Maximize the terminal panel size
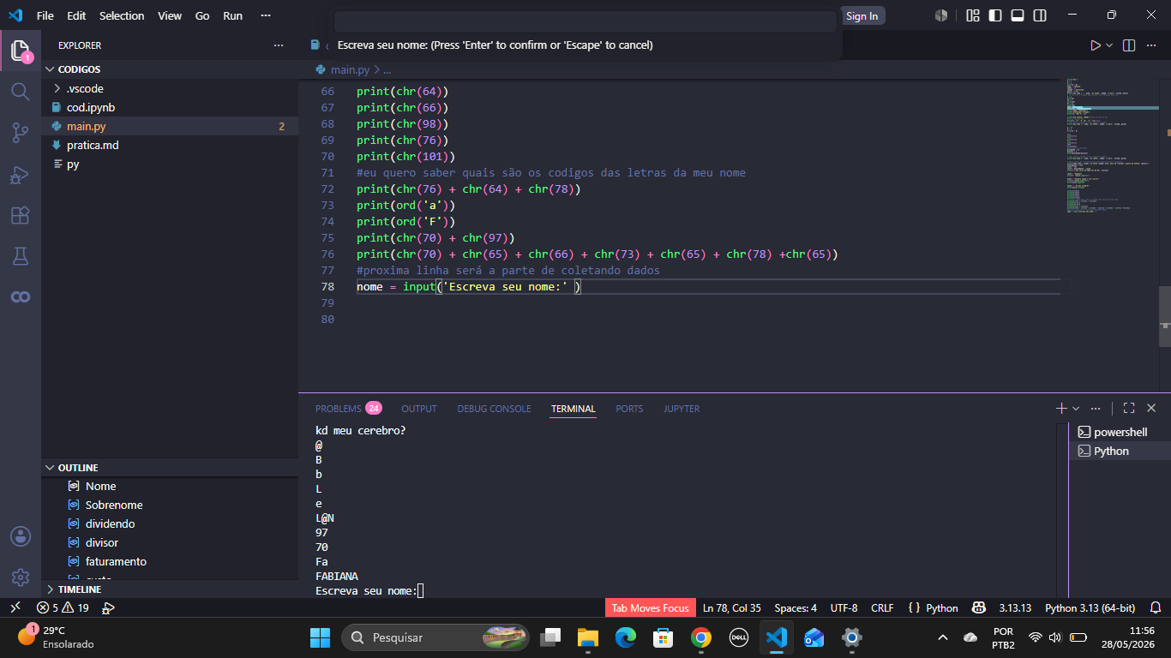The image size is (1171, 658). pyautogui.click(x=1129, y=409)
